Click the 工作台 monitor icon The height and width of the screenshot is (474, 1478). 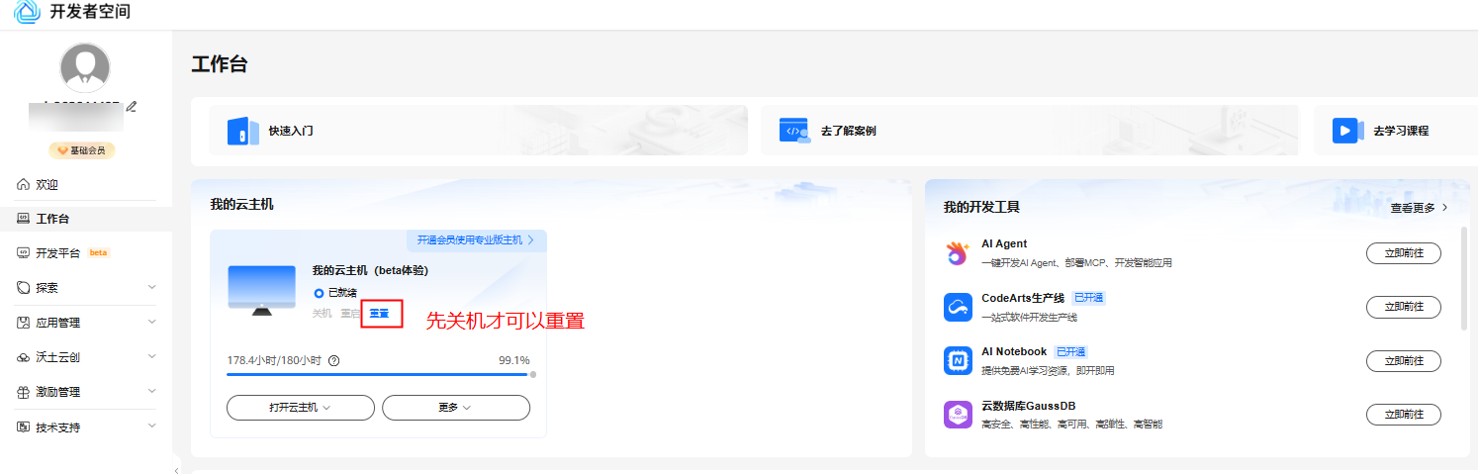(x=24, y=219)
